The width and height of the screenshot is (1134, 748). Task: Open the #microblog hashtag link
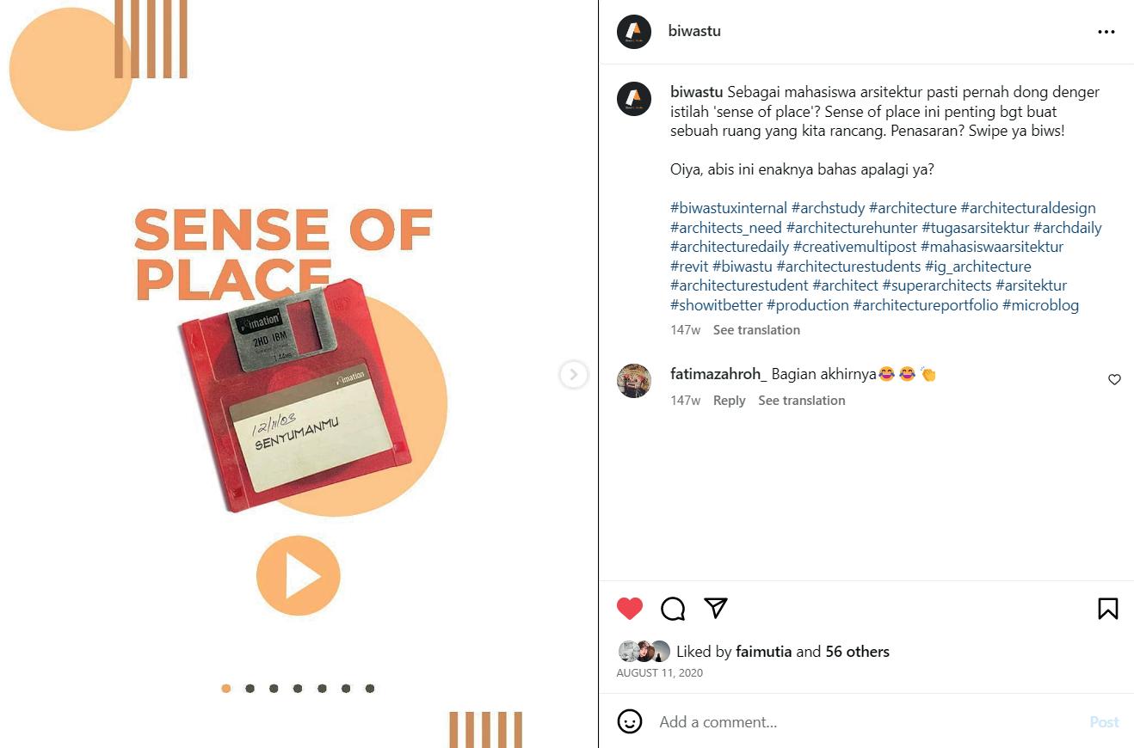(x=1040, y=305)
